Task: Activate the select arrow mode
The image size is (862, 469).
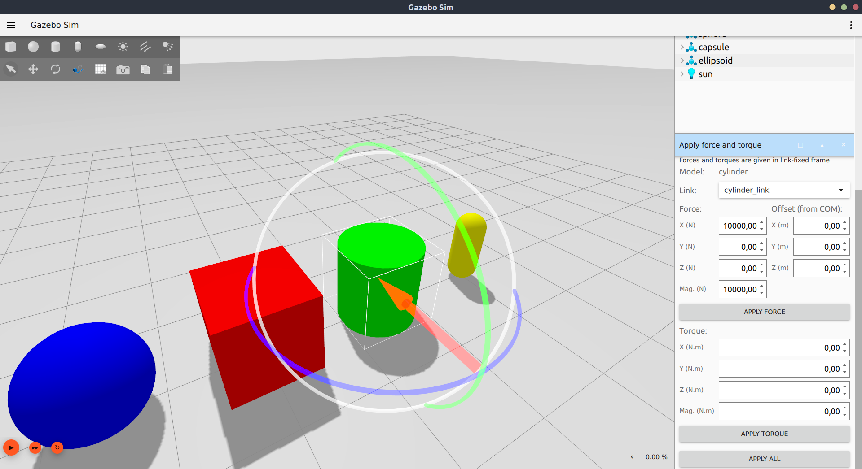Action: pyautogui.click(x=11, y=69)
